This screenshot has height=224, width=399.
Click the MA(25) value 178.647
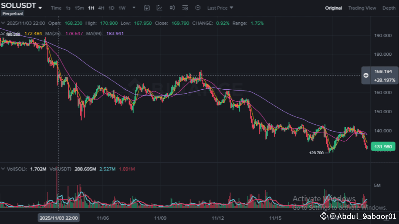click(74, 33)
